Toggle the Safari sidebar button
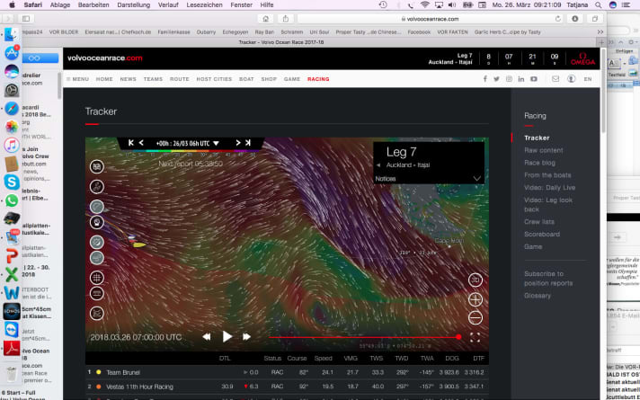 click(26, 19)
